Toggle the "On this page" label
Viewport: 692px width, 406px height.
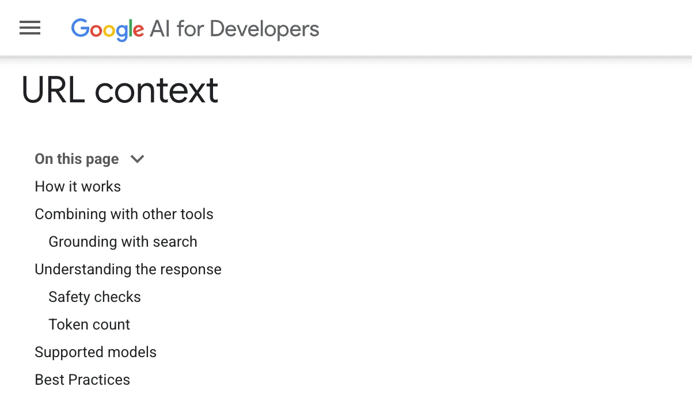[77, 159]
